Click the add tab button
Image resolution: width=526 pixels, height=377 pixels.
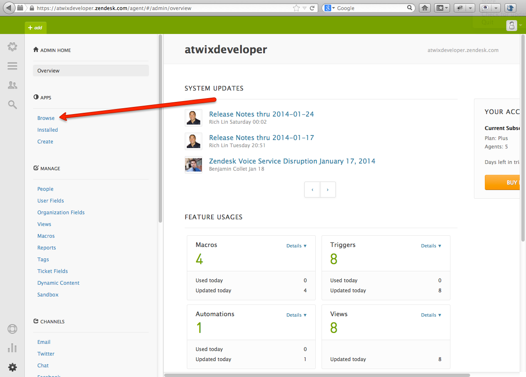coord(35,28)
